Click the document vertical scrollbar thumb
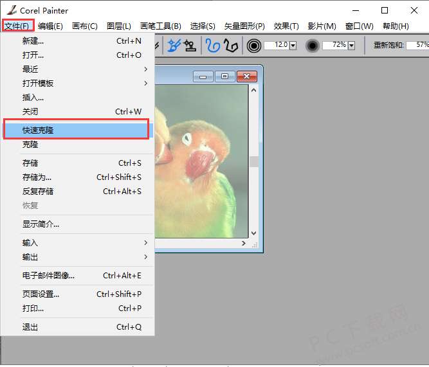This screenshot has width=429, height=367. click(253, 161)
